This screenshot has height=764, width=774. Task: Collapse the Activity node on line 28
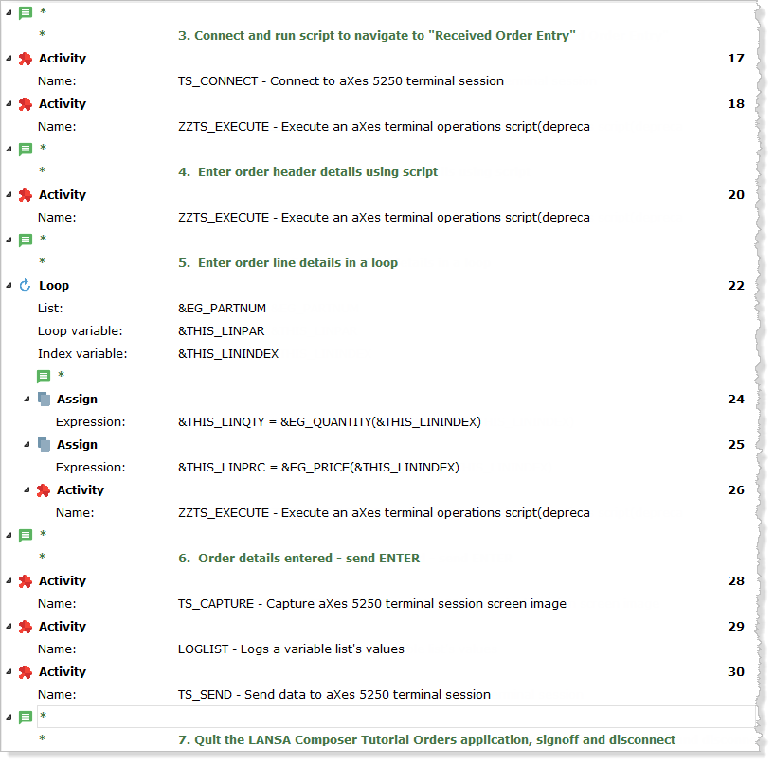pyautogui.click(x=9, y=580)
